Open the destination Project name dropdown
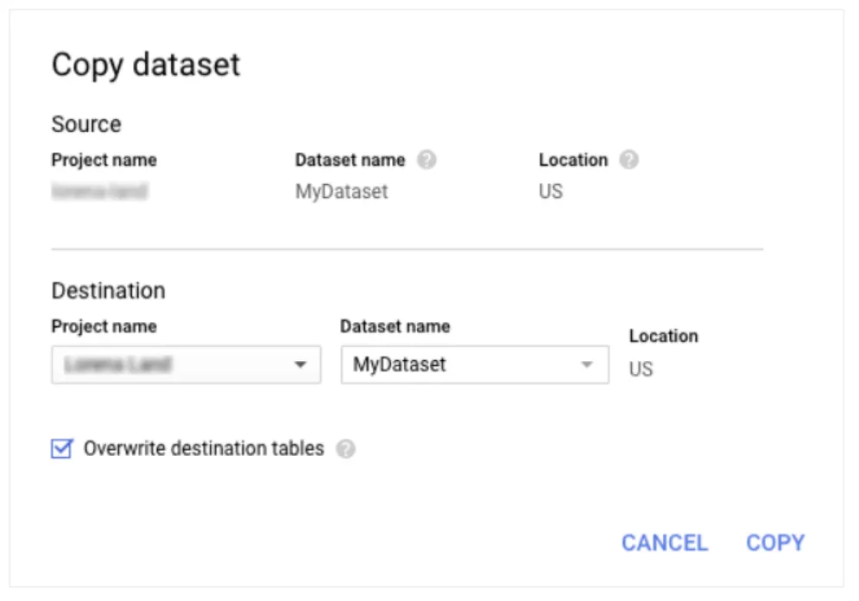The width and height of the screenshot is (859, 601). [x=186, y=364]
